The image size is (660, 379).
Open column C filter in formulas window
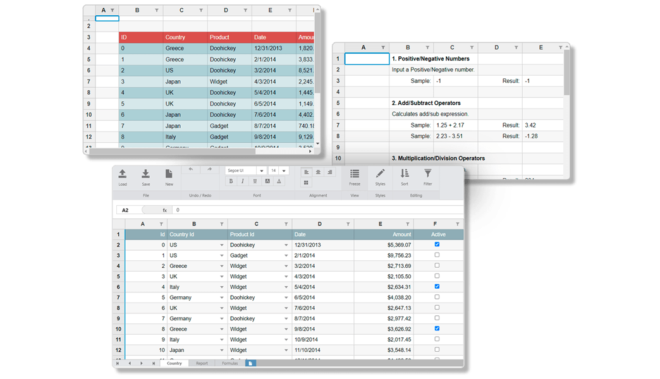click(x=472, y=47)
